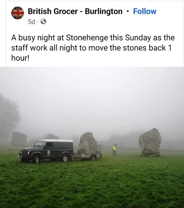184x208 pixels.
Task: Click the Land Rover's front wheel
Action: pos(36,160)
